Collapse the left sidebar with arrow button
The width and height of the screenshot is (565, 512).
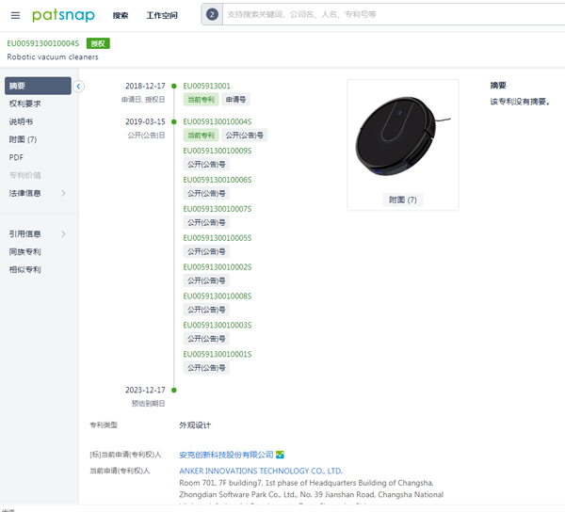point(79,87)
